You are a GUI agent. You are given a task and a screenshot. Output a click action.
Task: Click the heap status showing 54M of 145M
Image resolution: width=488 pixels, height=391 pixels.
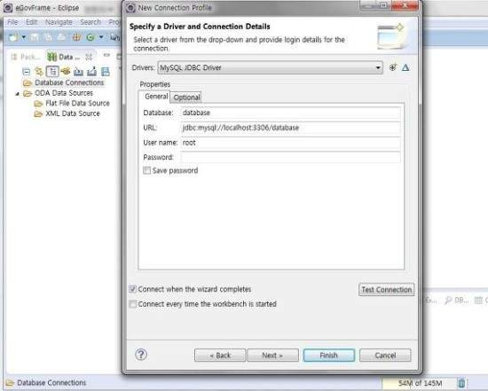(x=420, y=383)
